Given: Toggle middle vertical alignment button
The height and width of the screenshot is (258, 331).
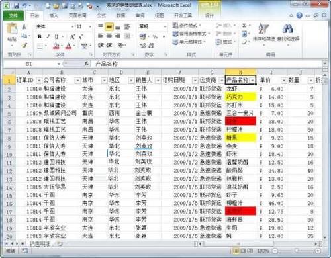Looking at the screenshot, I should (109, 26).
